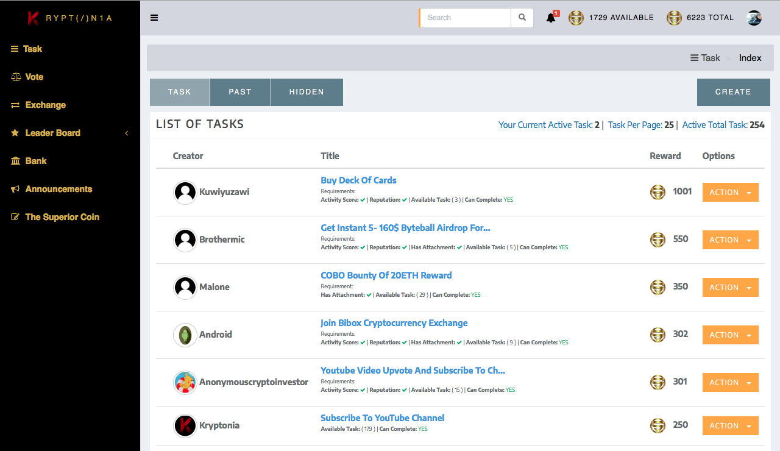This screenshot has height=451, width=780.
Task: Click the available coins icon
Action: coord(576,18)
